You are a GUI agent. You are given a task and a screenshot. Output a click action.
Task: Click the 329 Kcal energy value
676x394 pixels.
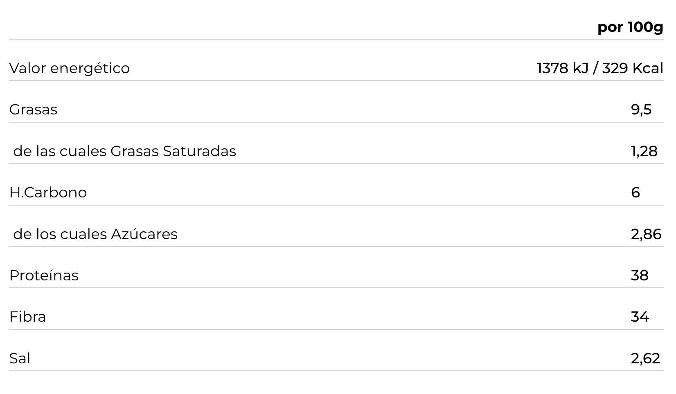coord(632,68)
